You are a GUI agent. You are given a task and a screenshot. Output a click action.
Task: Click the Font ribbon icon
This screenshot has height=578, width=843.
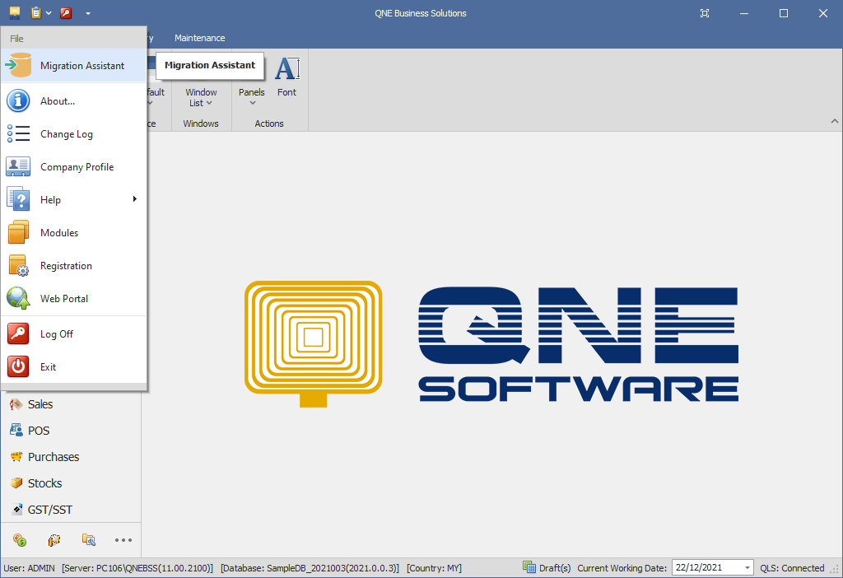286,76
